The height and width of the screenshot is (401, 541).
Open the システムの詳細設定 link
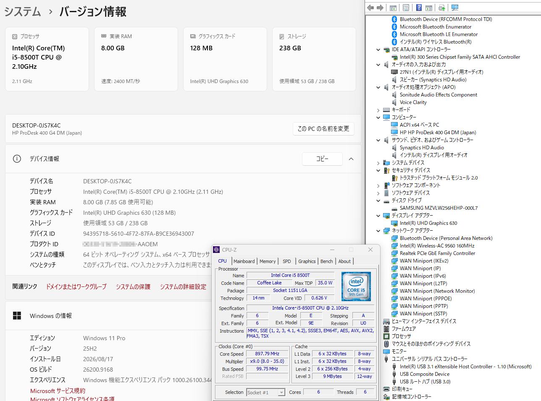tap(183, 286)
